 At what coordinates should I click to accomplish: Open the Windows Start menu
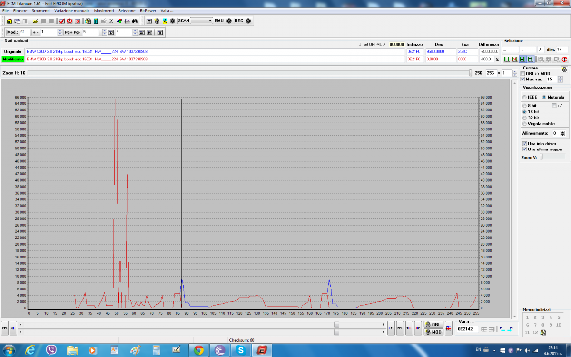[x=10, y=350]
